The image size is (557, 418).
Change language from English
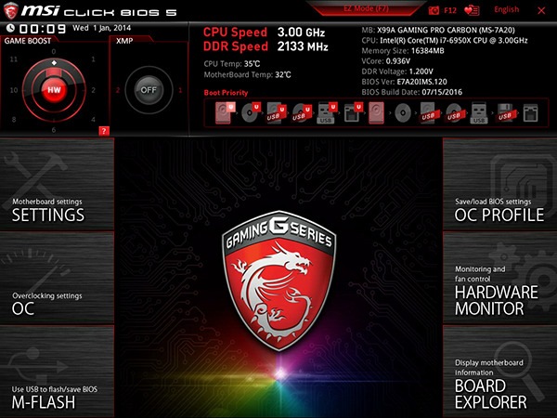click(x=506, y=9)
